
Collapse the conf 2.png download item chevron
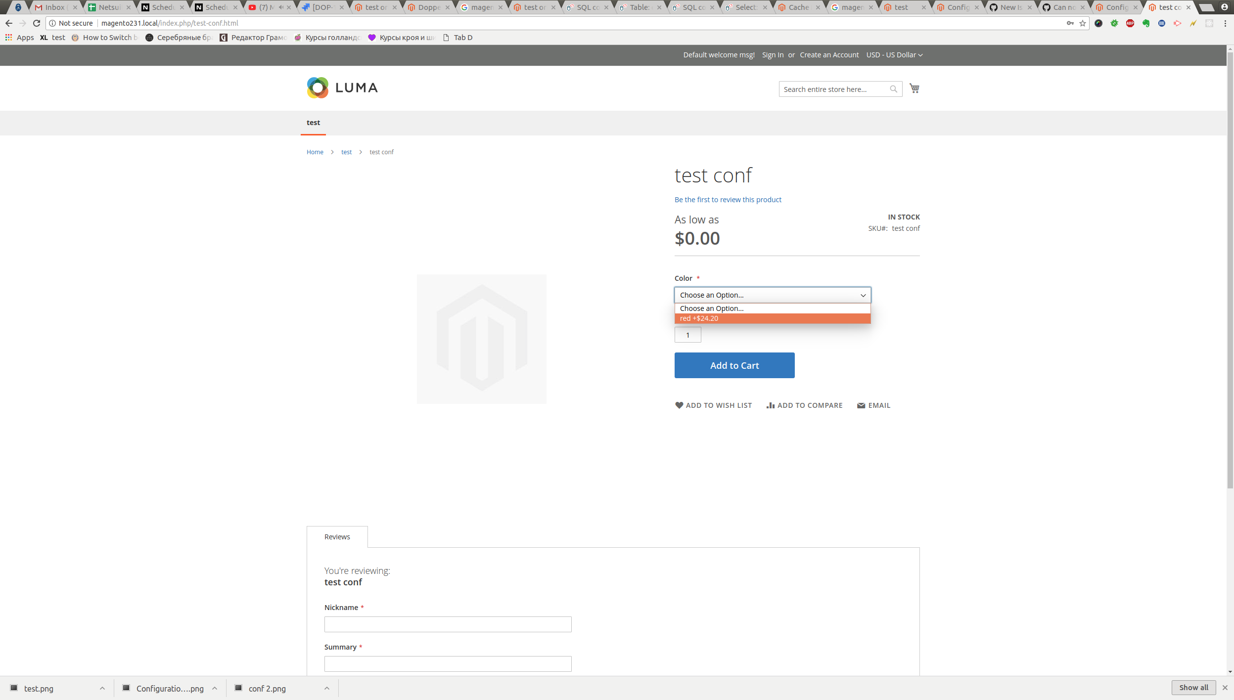coord(326,688)
